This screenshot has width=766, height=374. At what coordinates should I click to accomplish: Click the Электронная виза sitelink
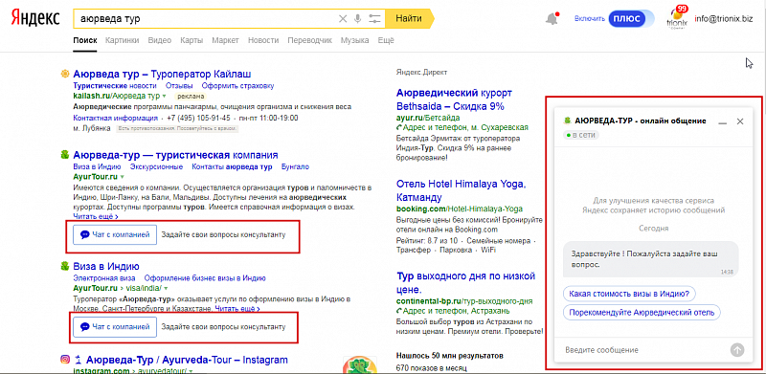pyautogui.click(x=104, y=278)
